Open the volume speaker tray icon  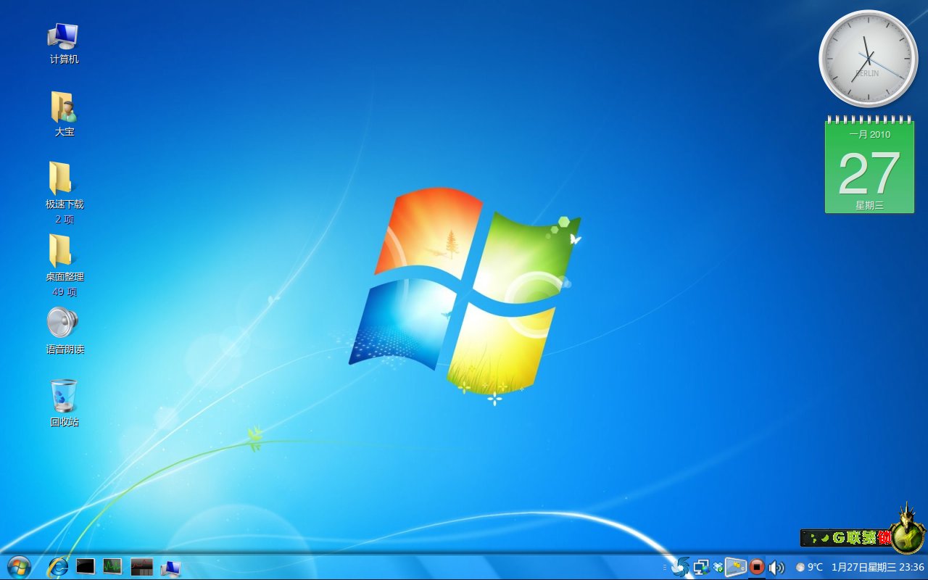coord(776,567)
